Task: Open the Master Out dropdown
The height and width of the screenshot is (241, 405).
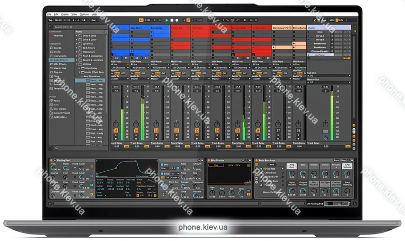Action: [324, 81]
